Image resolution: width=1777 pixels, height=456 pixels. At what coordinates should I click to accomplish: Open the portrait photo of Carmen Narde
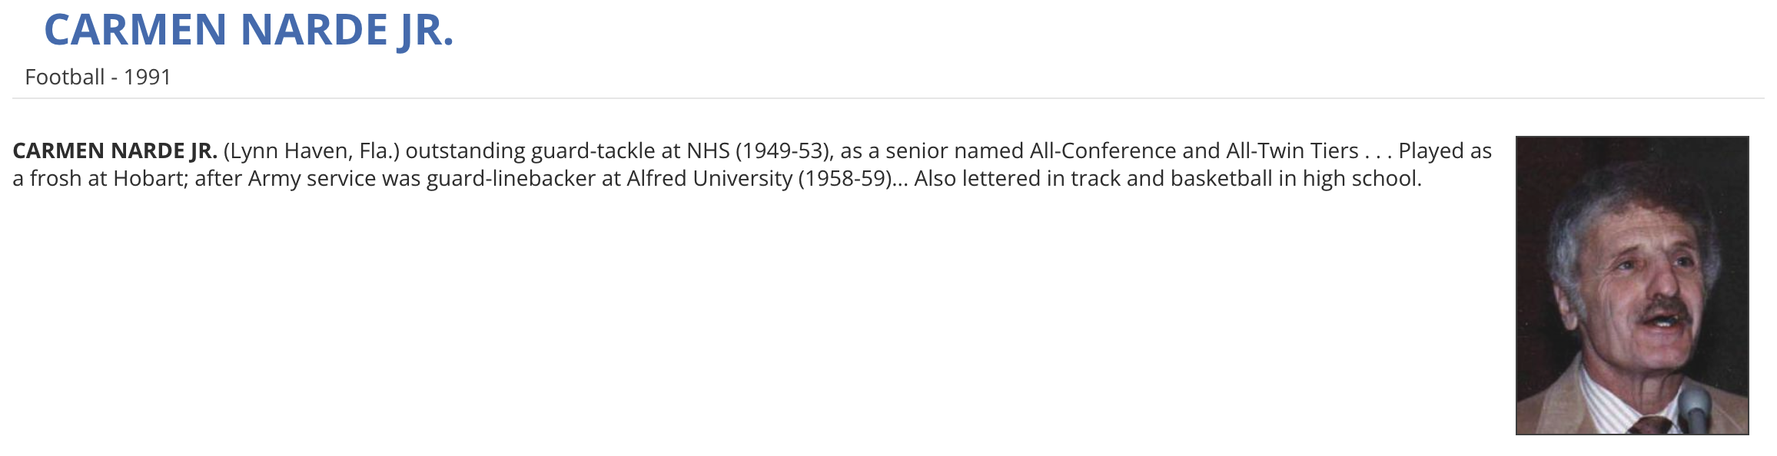(x=1631, y=284)
